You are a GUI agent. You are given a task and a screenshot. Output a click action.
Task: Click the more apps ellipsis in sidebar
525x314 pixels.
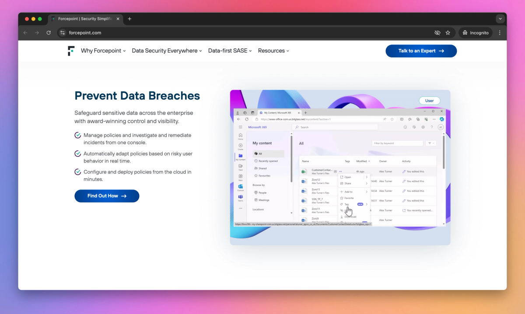240,208
